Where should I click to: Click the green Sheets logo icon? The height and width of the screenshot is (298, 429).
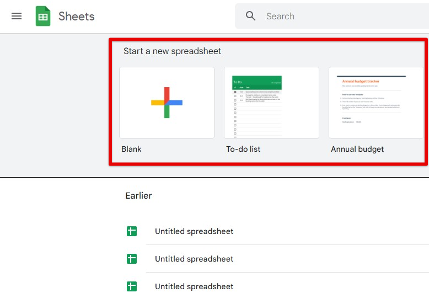point(43,16)
